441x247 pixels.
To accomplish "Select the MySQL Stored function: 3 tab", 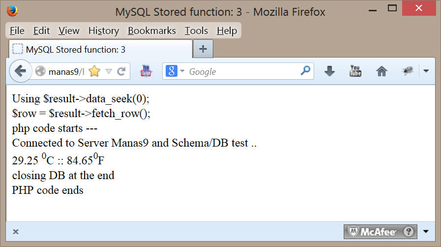I will click(x=101, y=49).
